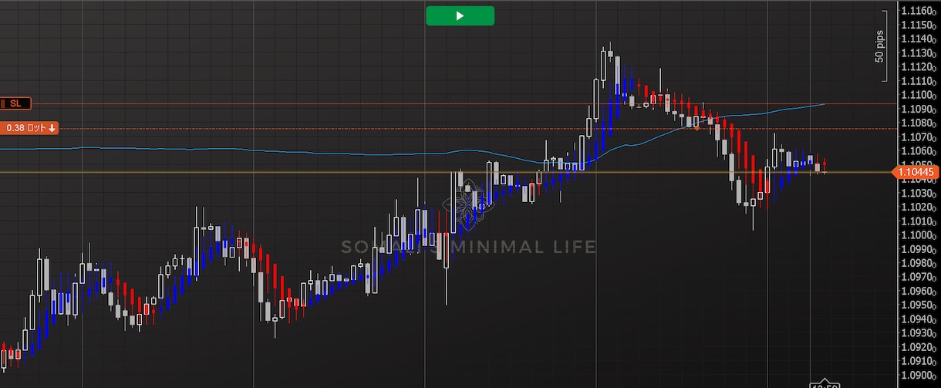Click price axis label 1.0990
This screenshot has width=941, height=388.
tap(920, 248)
